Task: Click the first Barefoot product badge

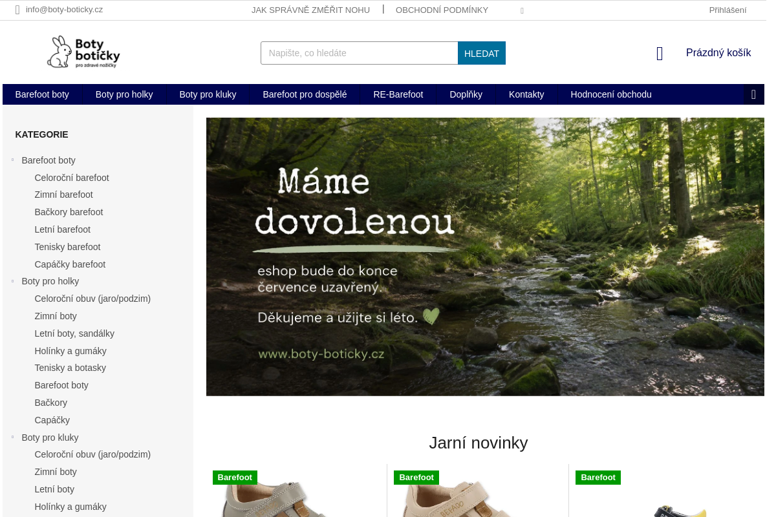Action: click(235, 478)
